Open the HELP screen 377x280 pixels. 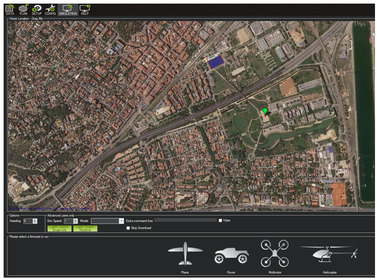pos(84,10)
